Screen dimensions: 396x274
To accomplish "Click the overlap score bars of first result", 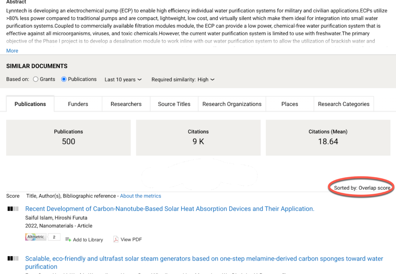I will pos(13,209).
